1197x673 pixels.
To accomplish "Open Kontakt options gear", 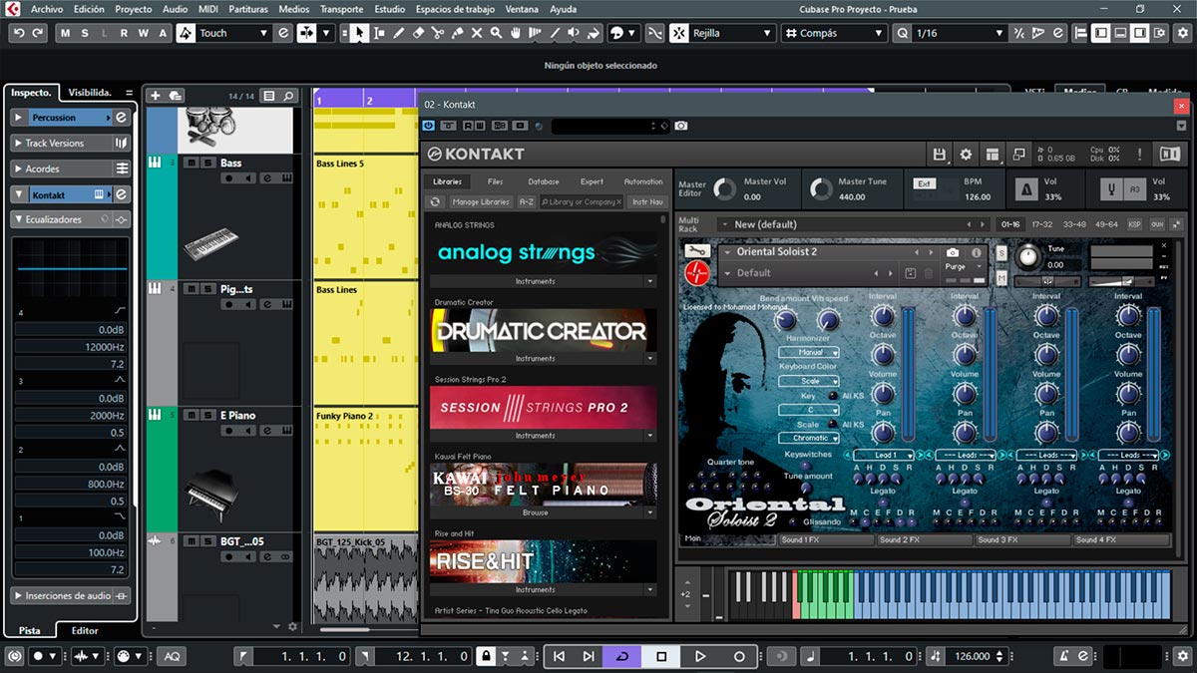I will 966,155.
